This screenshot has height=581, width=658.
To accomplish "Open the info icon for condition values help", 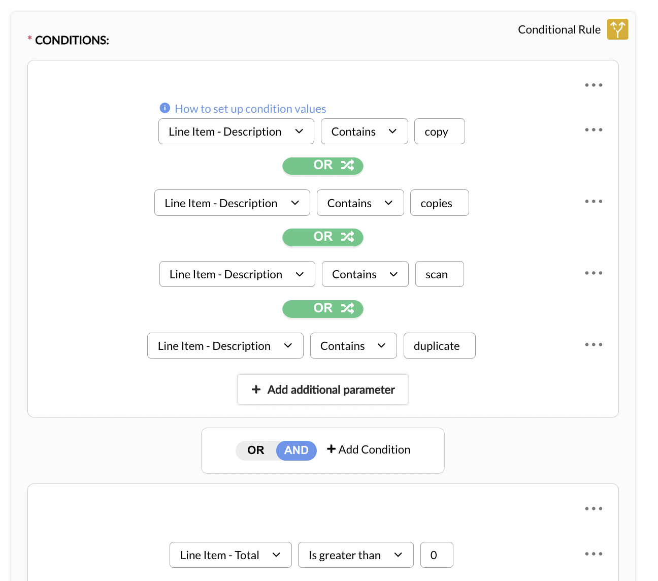I will 164,108.
